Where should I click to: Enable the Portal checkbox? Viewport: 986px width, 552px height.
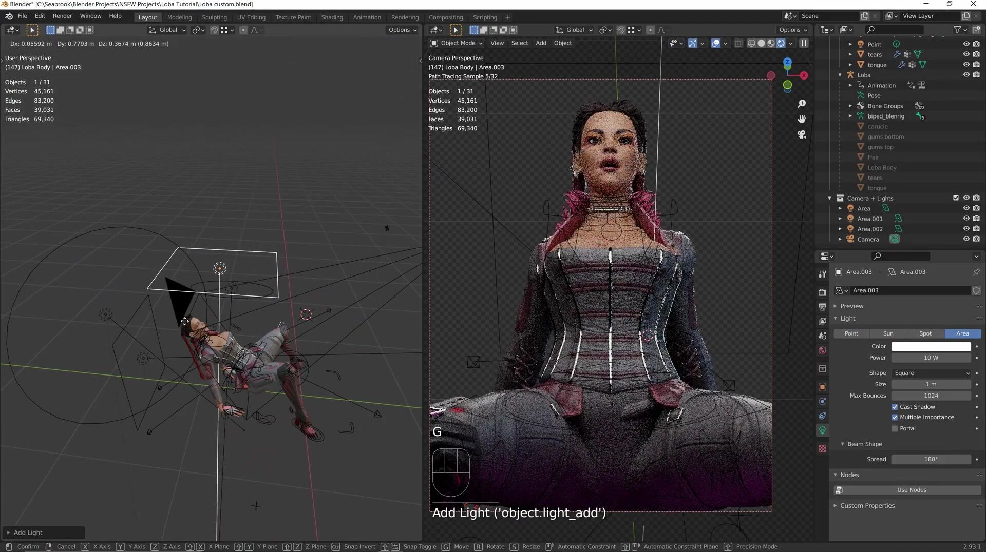(x=895, y=428)
